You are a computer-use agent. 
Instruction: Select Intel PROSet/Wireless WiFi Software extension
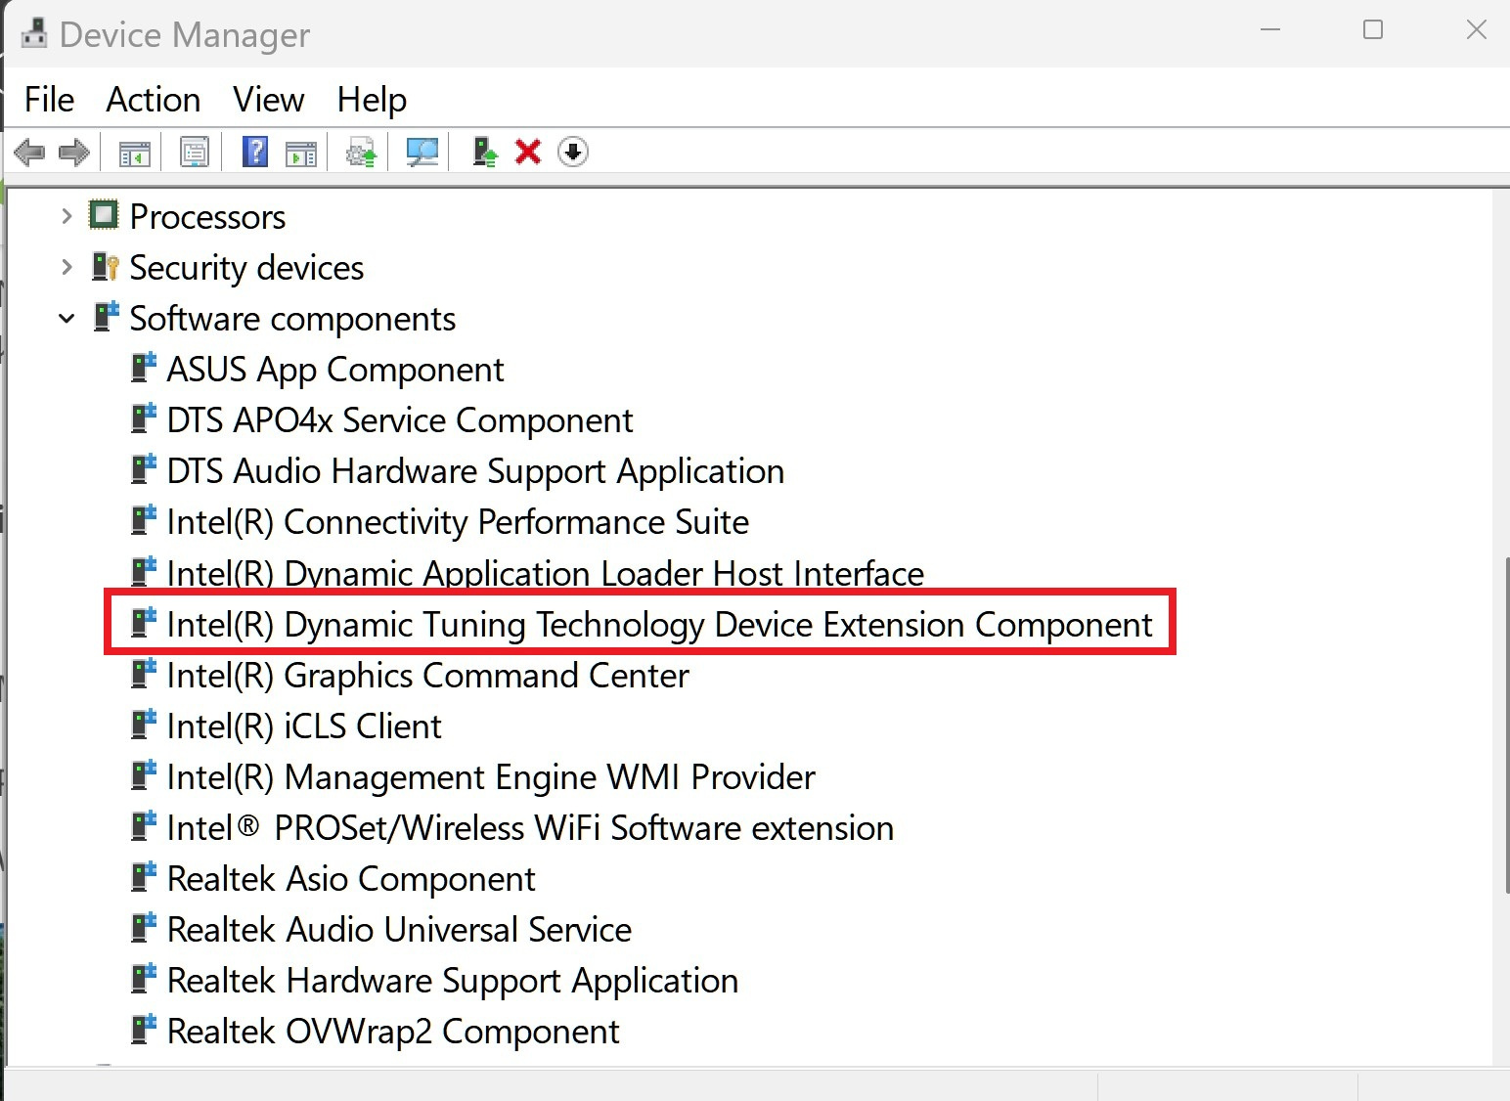tap(530, 828)
